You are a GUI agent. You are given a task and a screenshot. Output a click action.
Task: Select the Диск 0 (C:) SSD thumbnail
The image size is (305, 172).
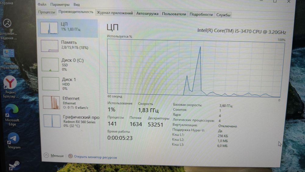coord(50,64)
